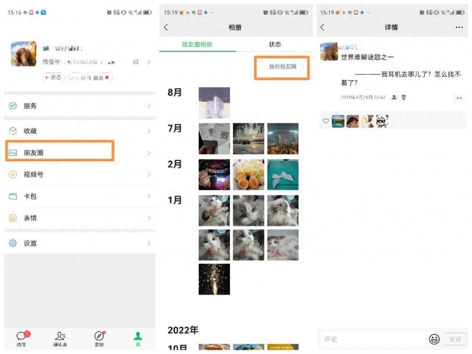
Task: Open the yellow roses photo thumbnail
Action: (248, 174)
